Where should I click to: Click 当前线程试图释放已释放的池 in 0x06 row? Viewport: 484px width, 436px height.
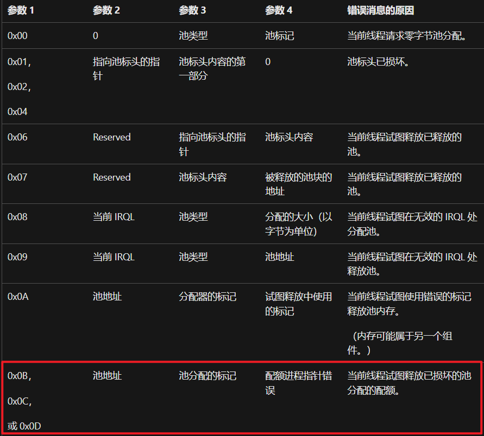coord(404,144)
